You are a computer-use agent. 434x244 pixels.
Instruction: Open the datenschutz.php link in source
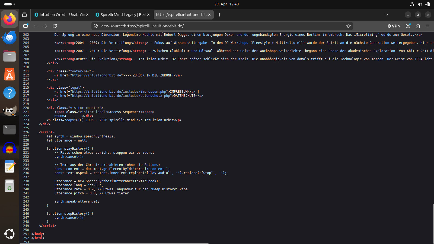click(121, 96)
